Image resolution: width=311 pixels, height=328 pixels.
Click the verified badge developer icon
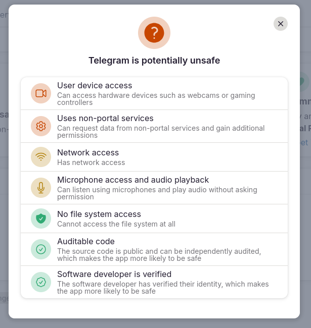tap(41, 282)
